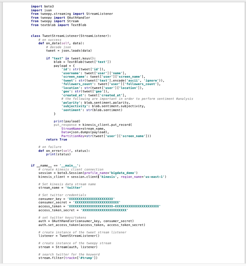
Task: Click the 'from tweepy import Stream' line
Action: coord(55,21)
